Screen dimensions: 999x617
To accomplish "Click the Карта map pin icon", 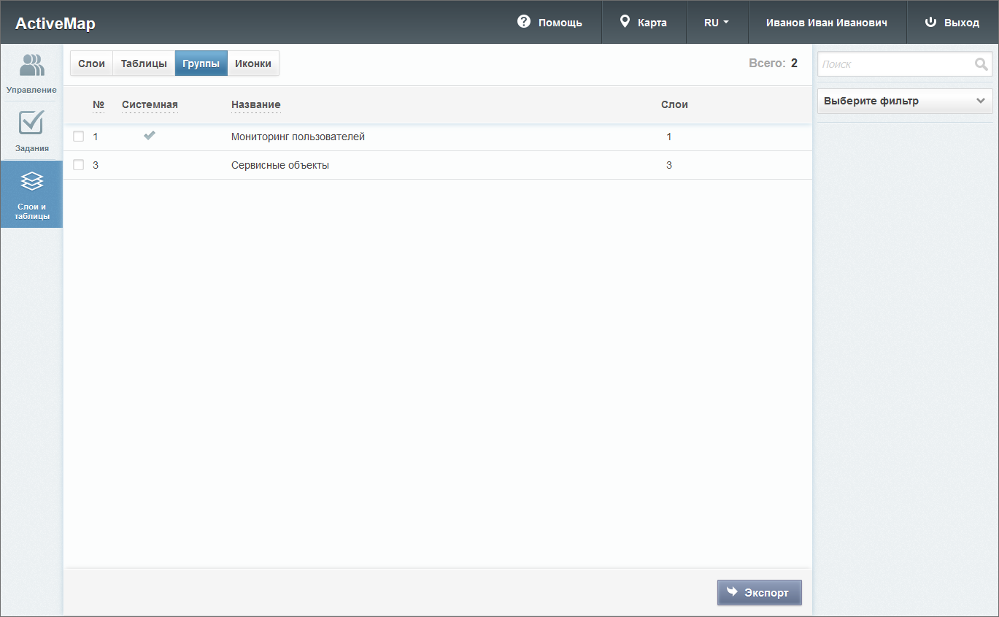I will pyautogui.click(x=625, y=22).
